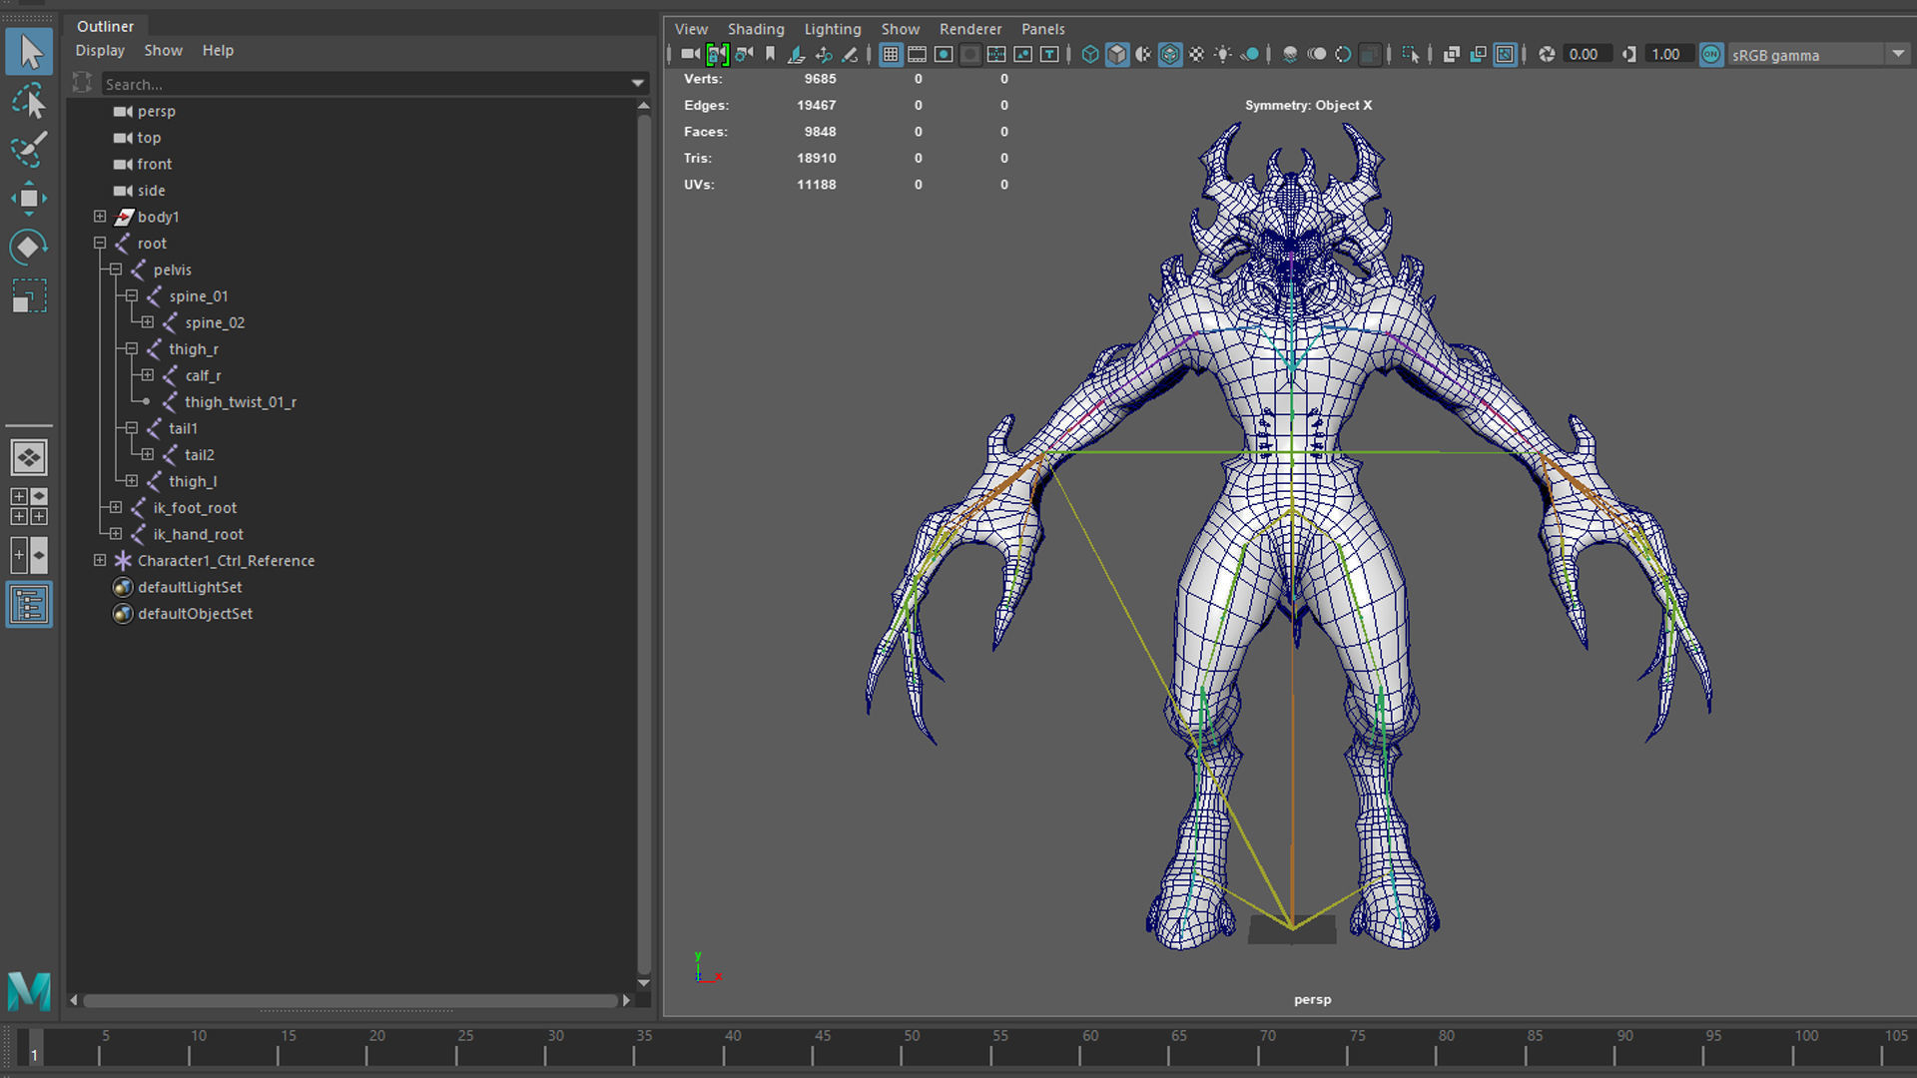
Task: Open camera attributes icon
Action: tap(744, 54)
